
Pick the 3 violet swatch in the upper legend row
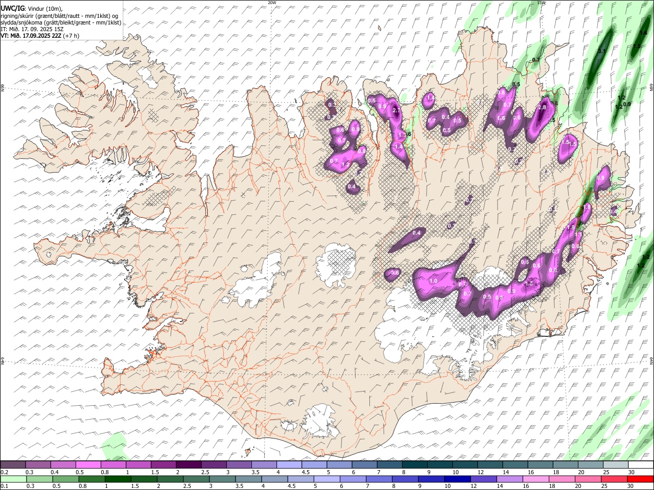point(239,464)
